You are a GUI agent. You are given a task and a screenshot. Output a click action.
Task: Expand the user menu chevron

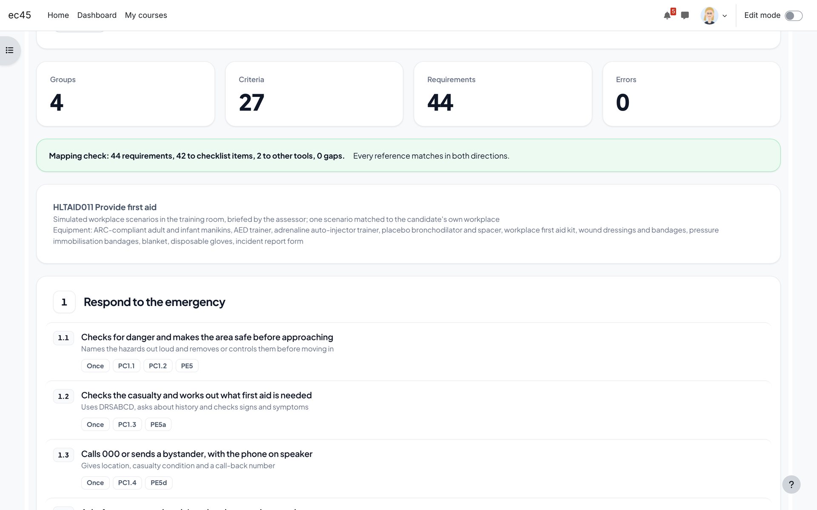pos(725,16)
